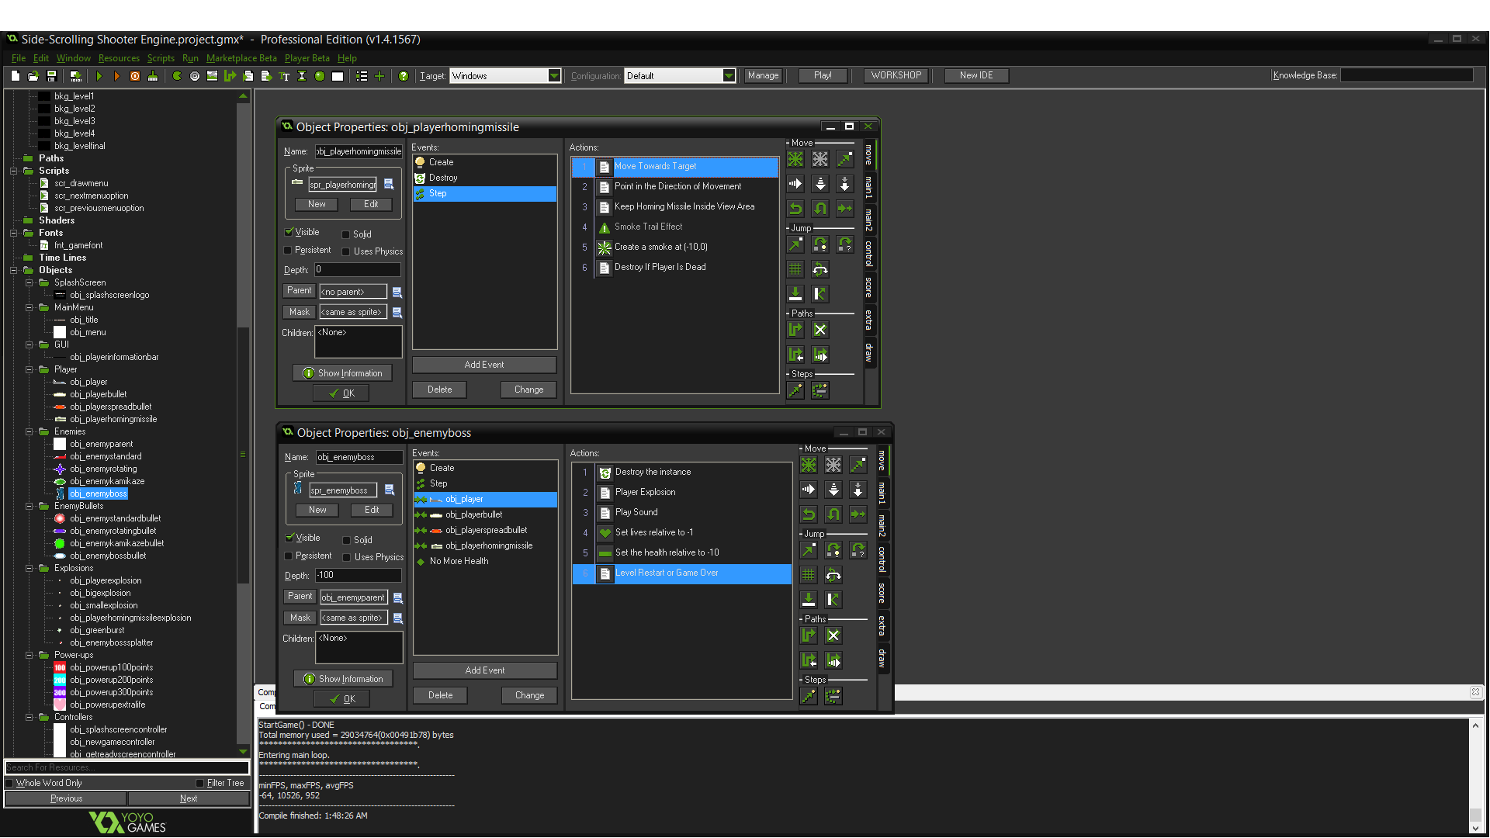Toggle Visible checkbox in obj_enemyboss properties
This screenshot has height=838, width=1490.
pos(289,538)
